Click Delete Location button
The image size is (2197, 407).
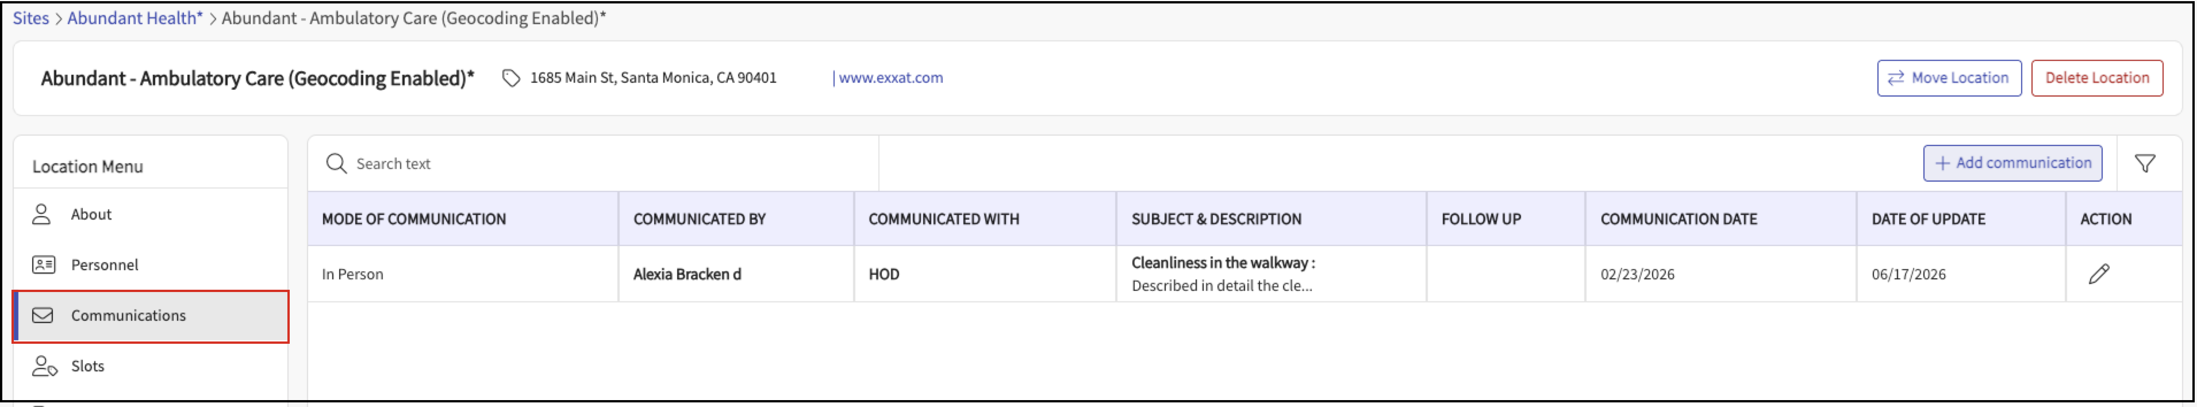pos(2096,78)
